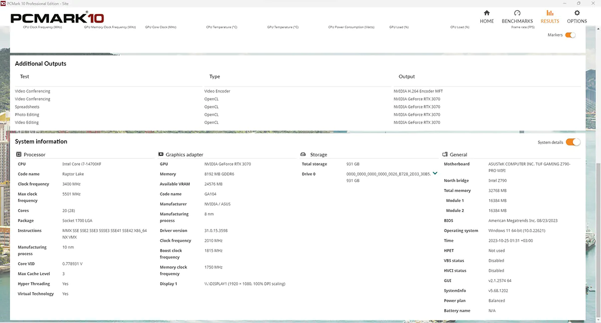Select the Spreadsheets test row

click(27, 106)
